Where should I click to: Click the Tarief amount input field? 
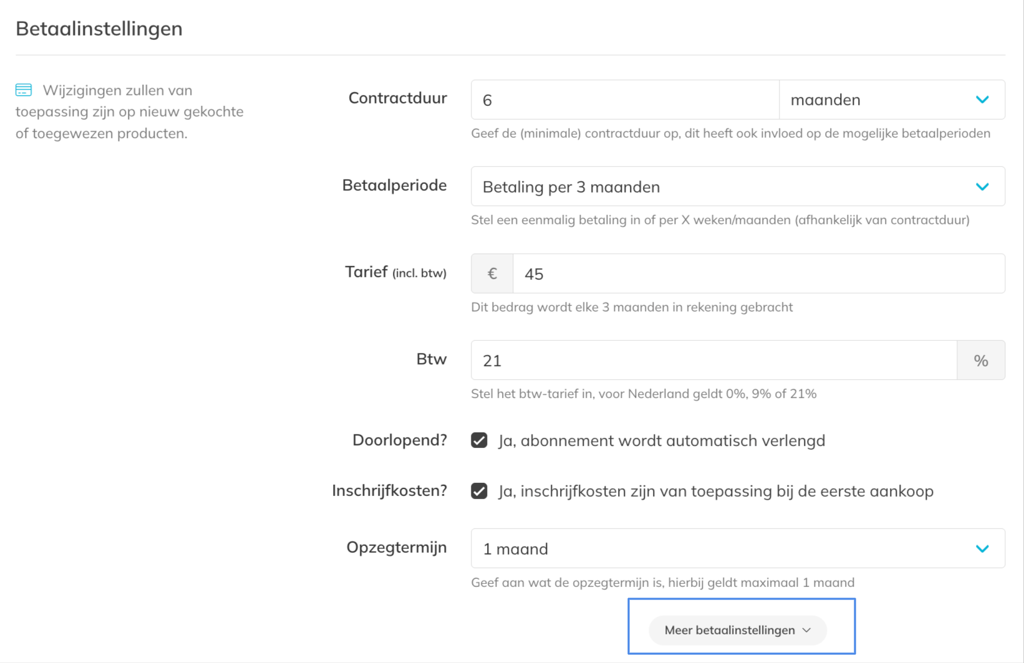(x=758, y=274)
